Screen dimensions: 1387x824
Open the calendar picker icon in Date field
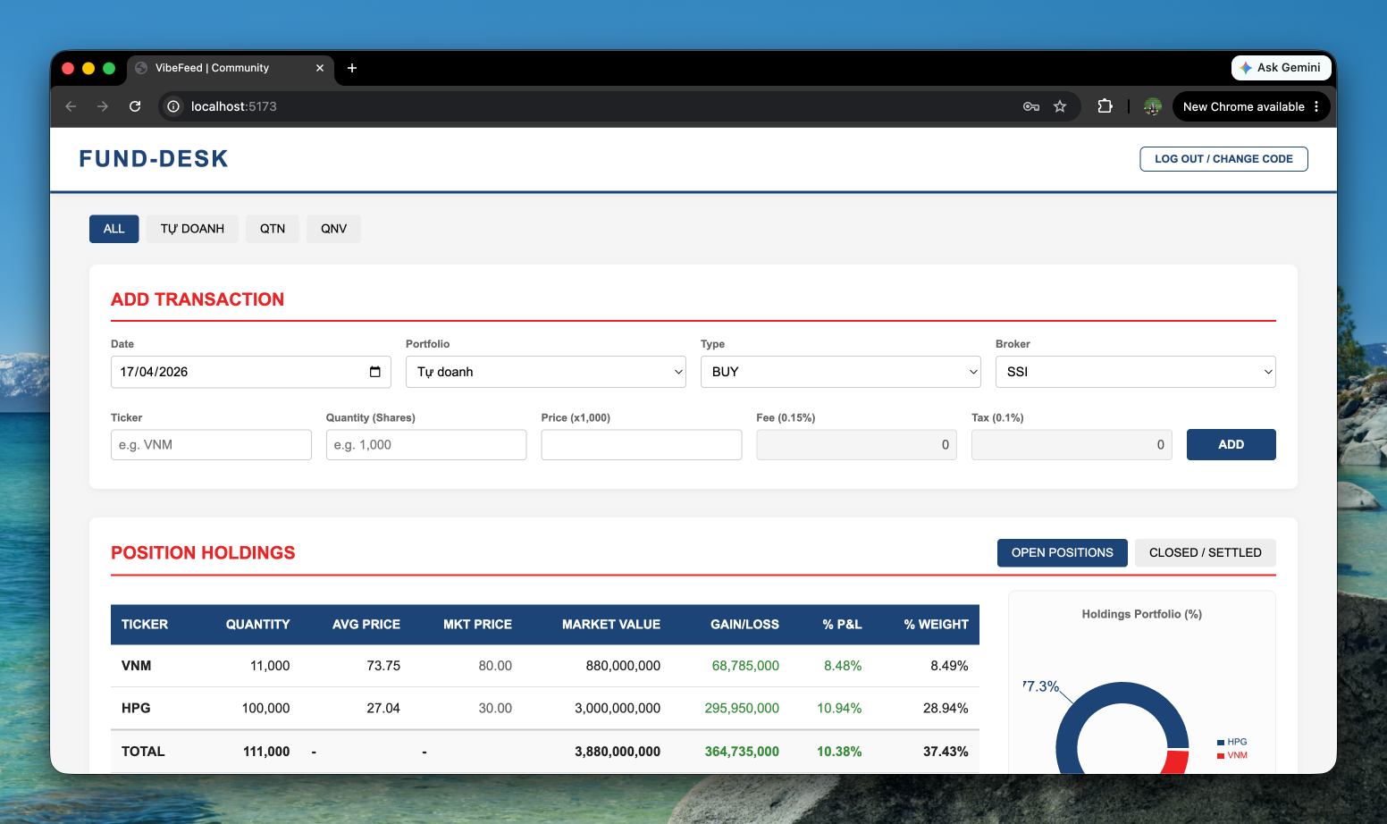(x=375, y=372)
